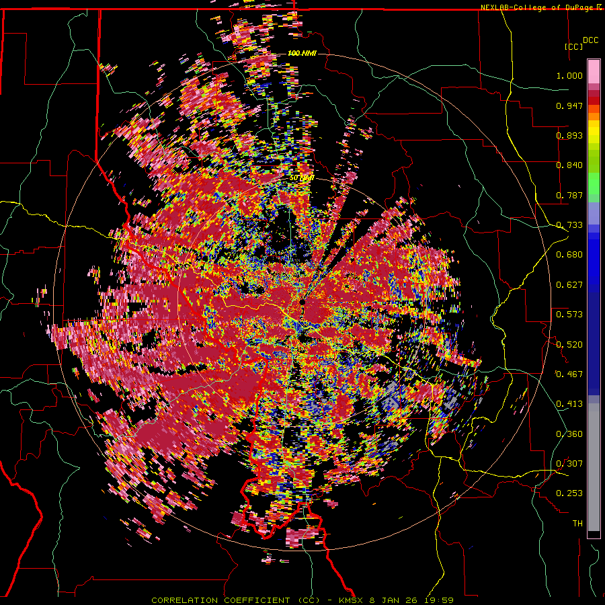Select the 0.467 legend value

[569, 374]
